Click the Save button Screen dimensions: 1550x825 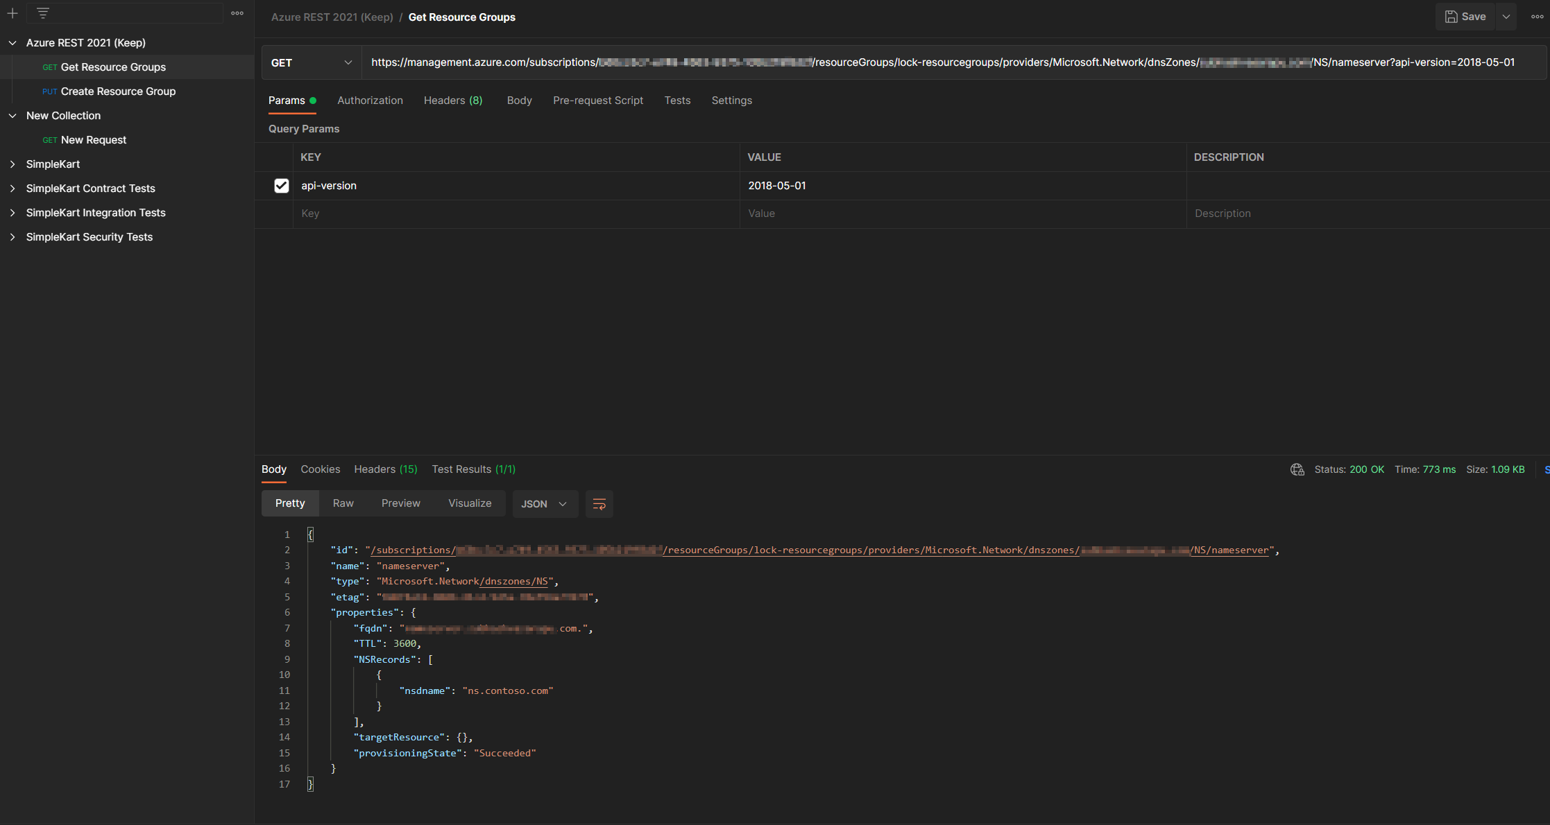1465,17
